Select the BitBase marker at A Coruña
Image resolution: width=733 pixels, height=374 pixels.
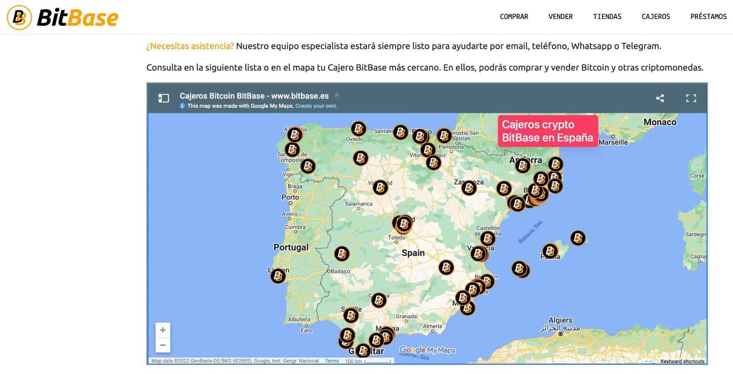pyautogui.click(x=295, y=134)
